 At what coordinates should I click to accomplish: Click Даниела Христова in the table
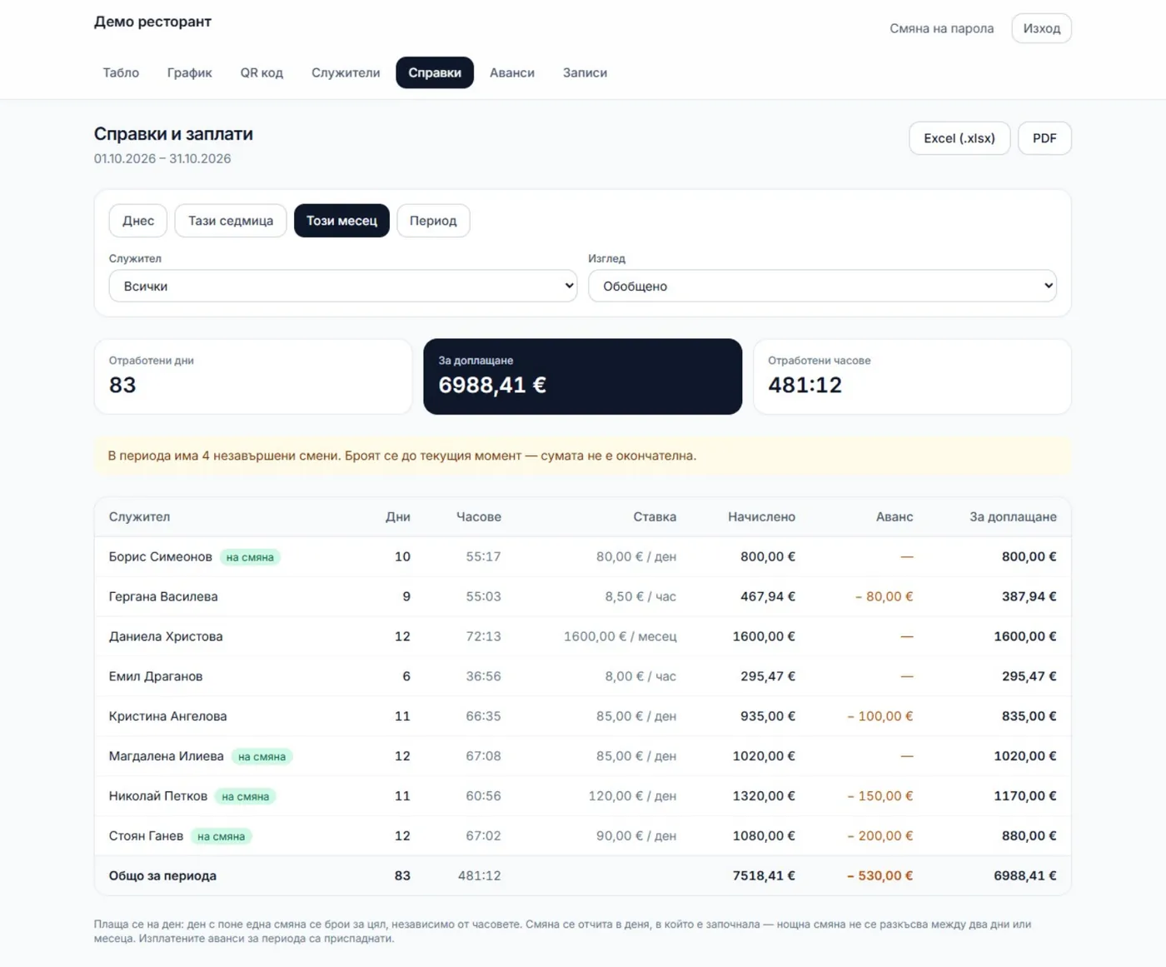point(166,636)
